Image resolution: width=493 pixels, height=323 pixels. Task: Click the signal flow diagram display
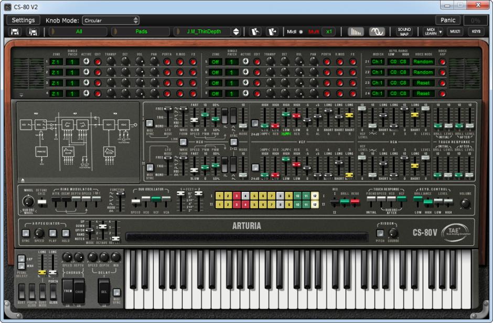pos(78,142)
